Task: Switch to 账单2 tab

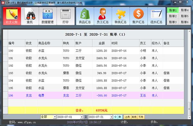Action: (173, 16)
